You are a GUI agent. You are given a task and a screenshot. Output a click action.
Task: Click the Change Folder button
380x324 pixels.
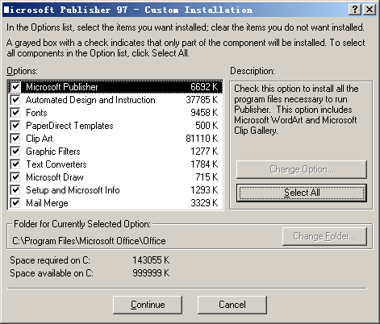[324, 236]
